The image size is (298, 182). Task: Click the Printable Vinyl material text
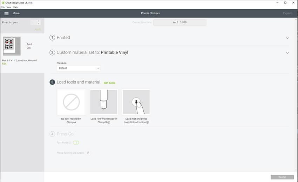[x=114, y=52]
